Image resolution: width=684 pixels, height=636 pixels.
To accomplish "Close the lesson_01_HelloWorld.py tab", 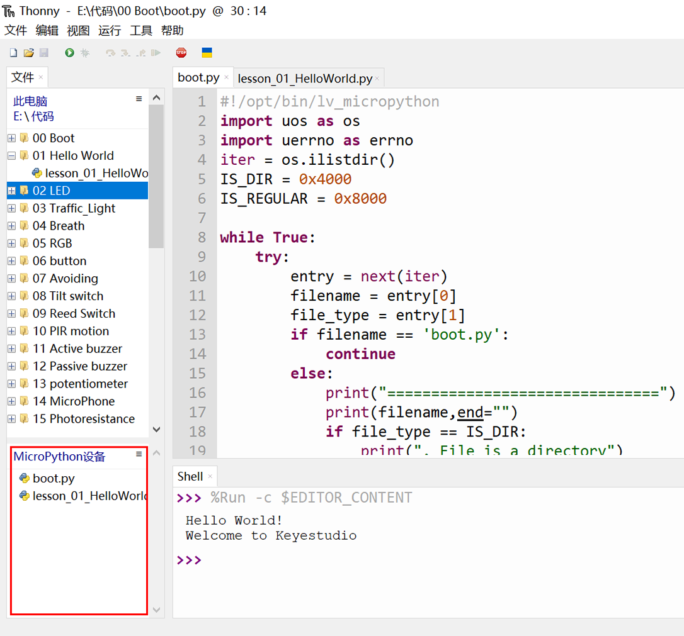I will coord(377,79).
